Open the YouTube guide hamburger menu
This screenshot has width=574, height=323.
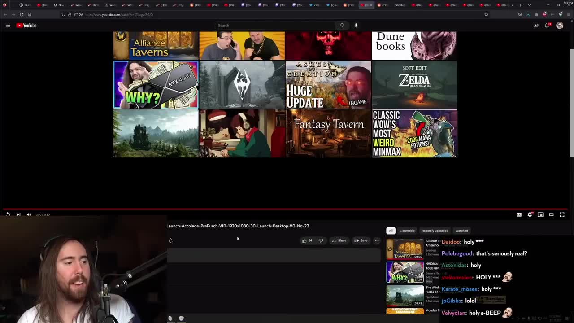tap(8, 26)
